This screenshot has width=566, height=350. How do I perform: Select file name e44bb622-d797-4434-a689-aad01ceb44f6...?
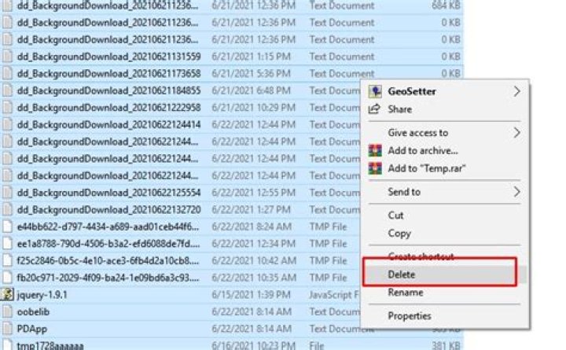tap(108, 227)
